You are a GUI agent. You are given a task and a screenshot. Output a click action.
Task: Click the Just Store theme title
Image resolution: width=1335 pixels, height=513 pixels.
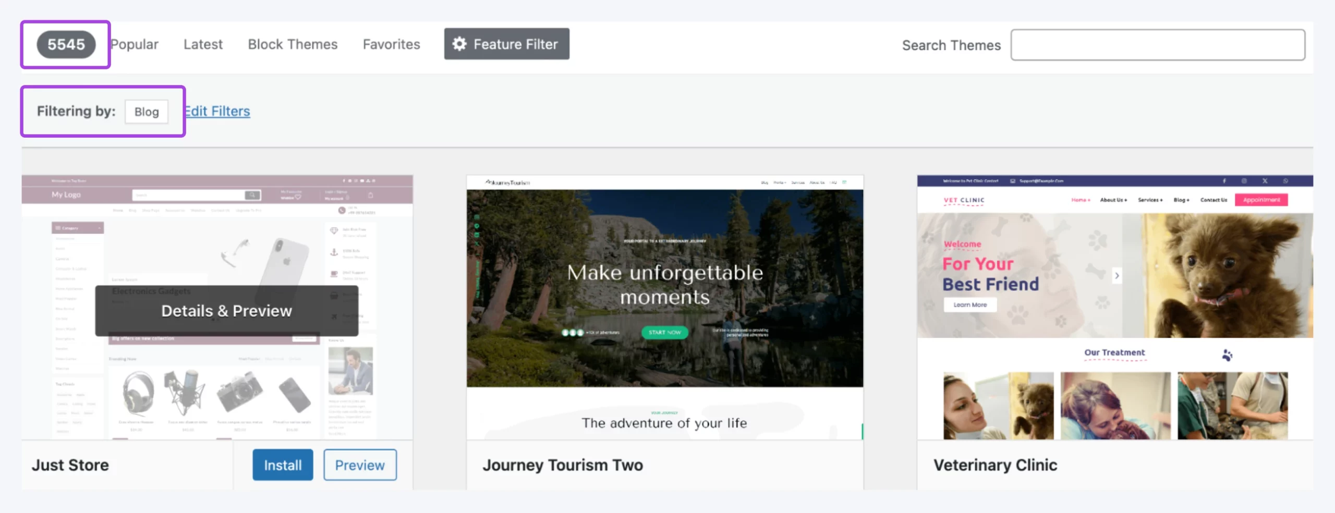(x=70, y=465)
